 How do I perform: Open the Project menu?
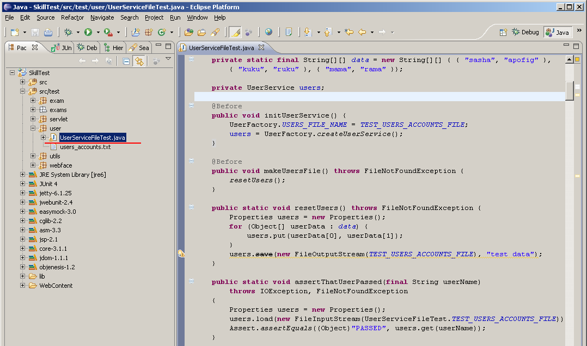coord(154,17)
